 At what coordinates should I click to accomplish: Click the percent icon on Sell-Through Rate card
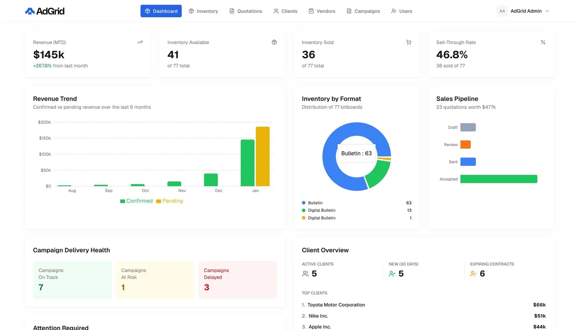(543, 42)
